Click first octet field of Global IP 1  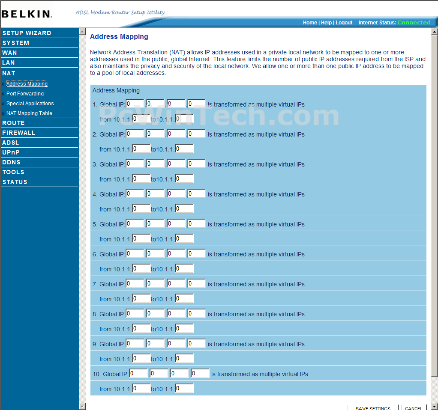click(x=135, y=104)
